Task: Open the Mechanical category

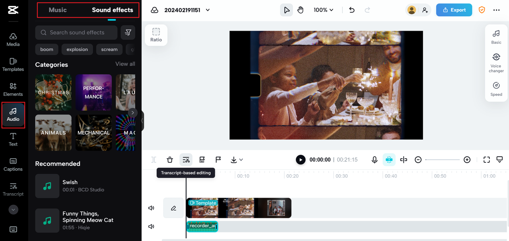Action: [x=93, y=133]
